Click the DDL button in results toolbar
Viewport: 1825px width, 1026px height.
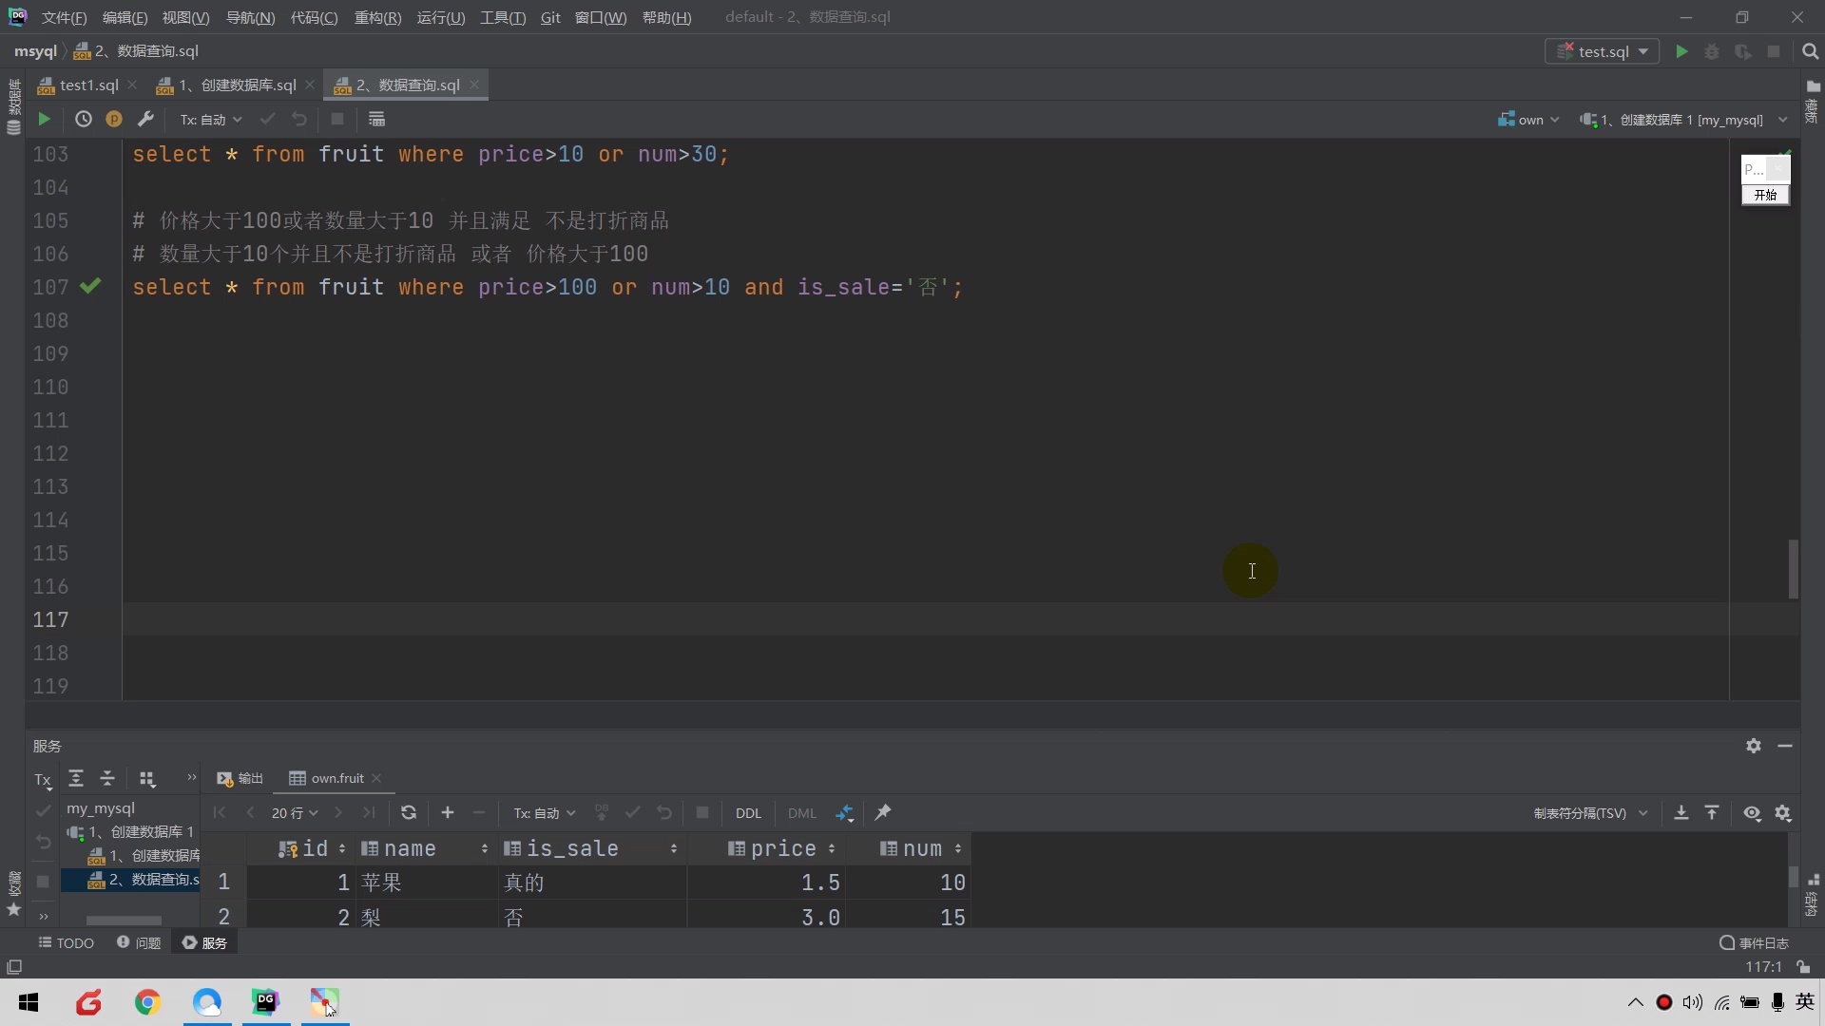point(748,813)
